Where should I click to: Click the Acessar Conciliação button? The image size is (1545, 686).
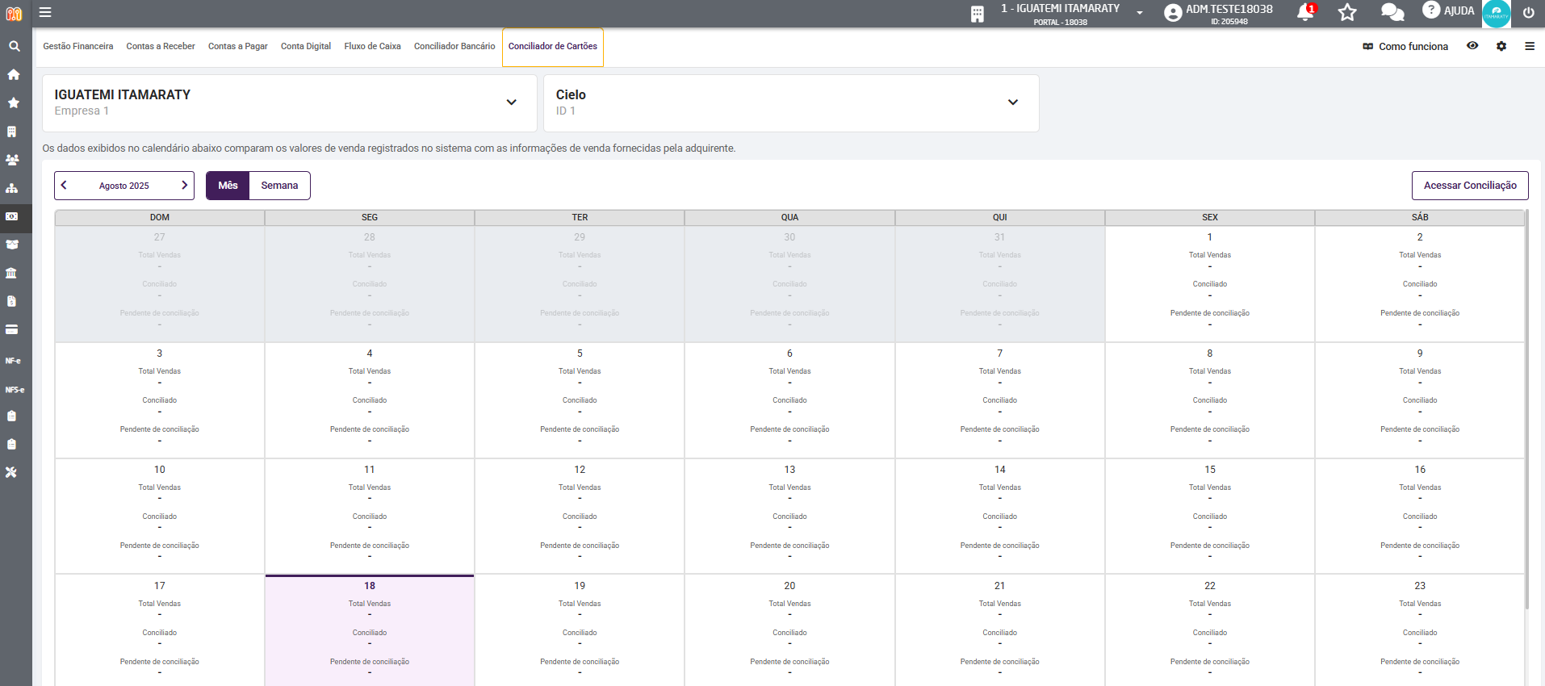[x=1469, y=186]
